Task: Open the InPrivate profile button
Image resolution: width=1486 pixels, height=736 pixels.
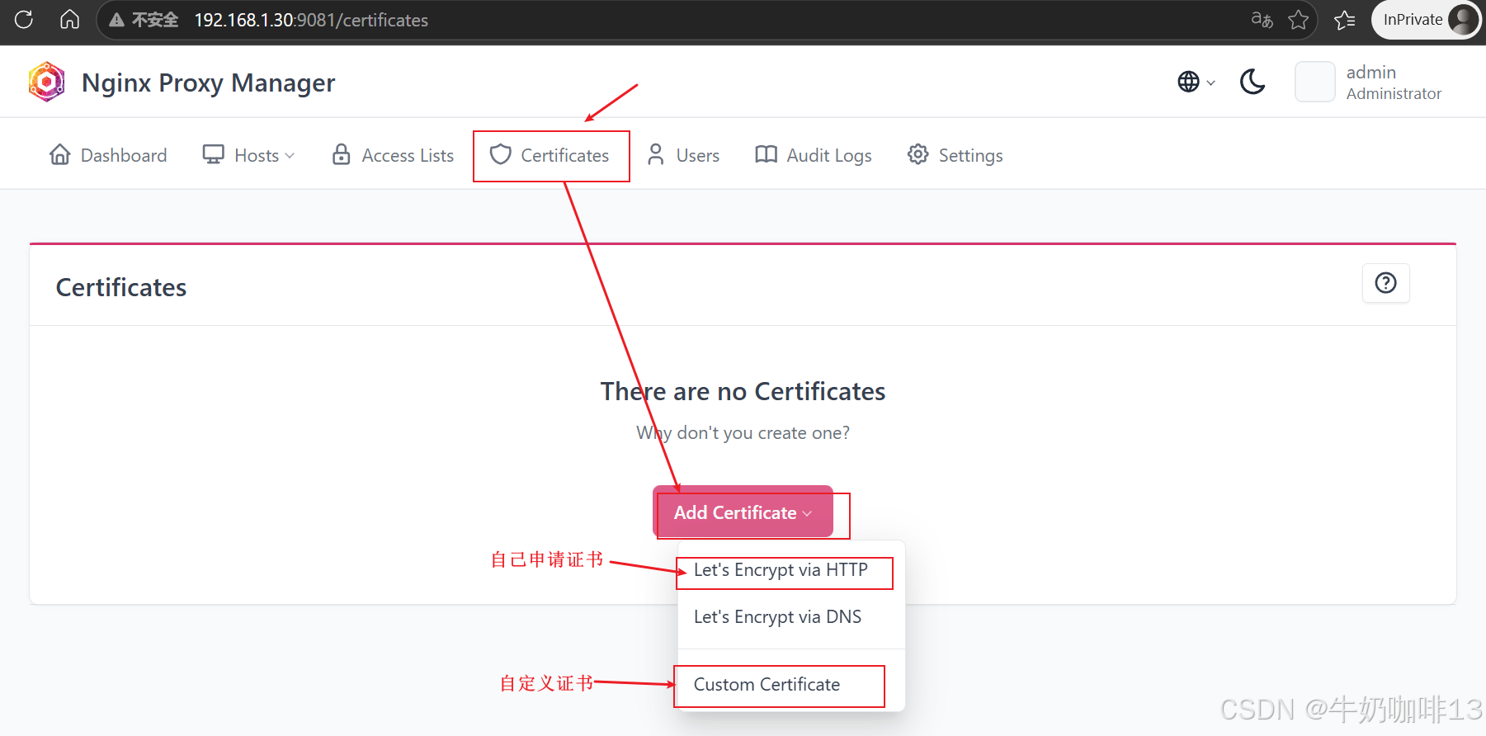Action: tap(1427, 20)
